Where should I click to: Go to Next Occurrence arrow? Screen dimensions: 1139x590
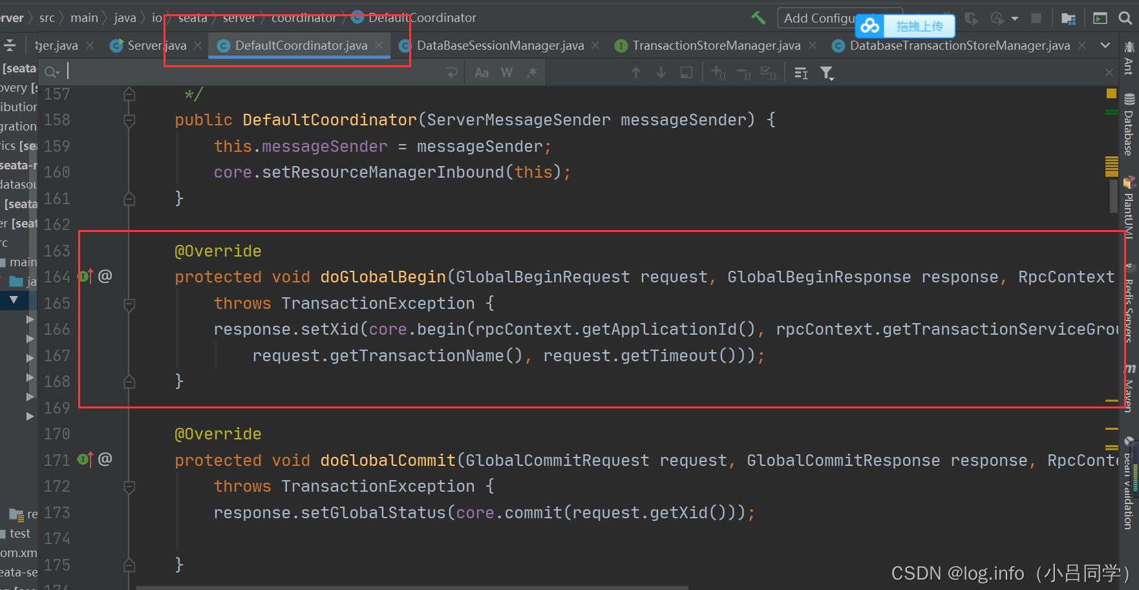(x=661, y=72)
